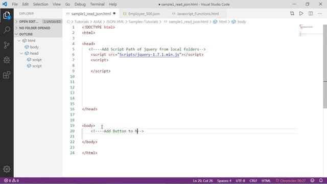Open the Explorer view in activity bar
The image size is (327, 184).
click(x=7, y=15)
